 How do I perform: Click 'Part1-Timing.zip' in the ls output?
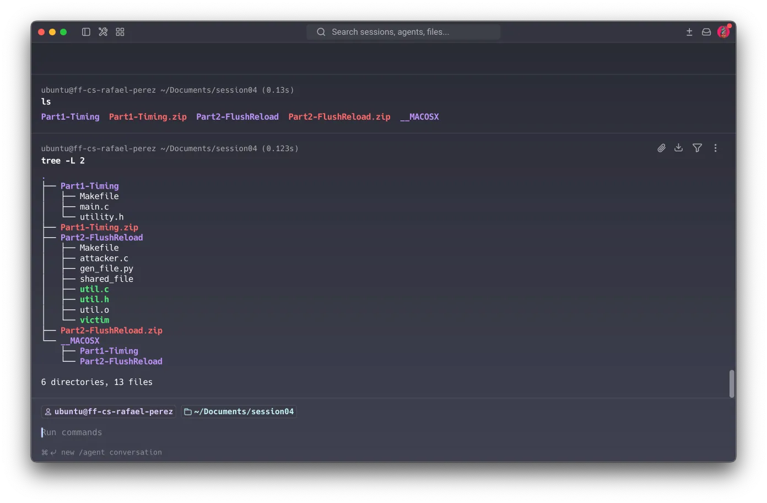pos(148,117)
